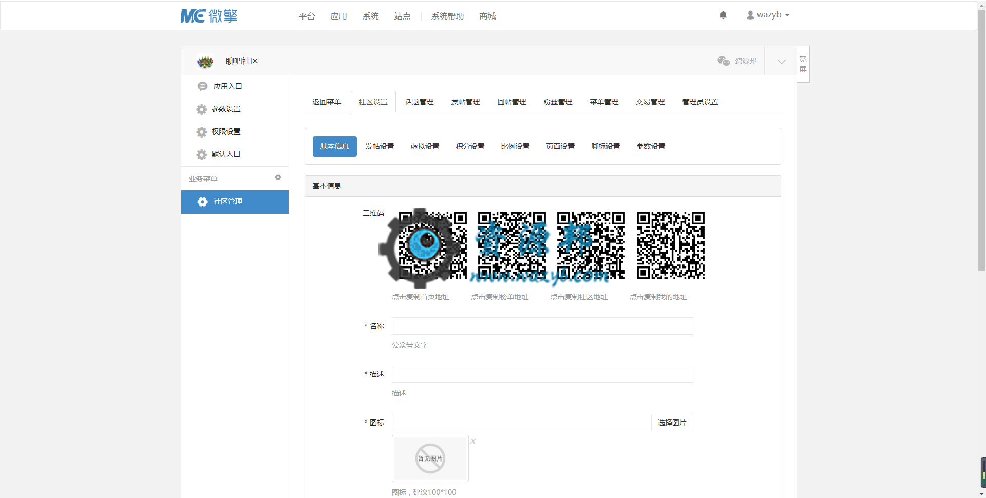Viewport: 986px width, 498px height.
Task: Remove the image with the X icon
Action: [473, 441]
